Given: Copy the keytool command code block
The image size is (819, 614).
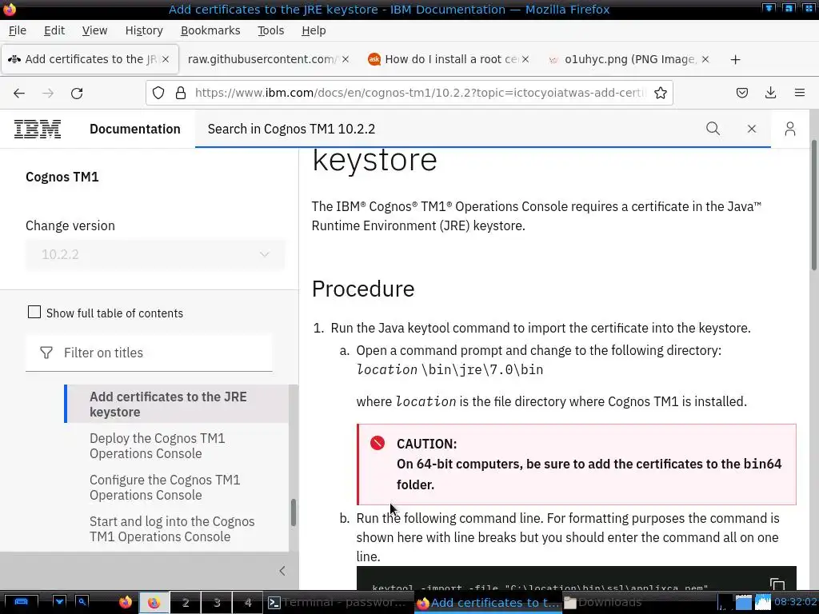Looking at the screenshot, I should pyautogui.click(x=777, y=584).
